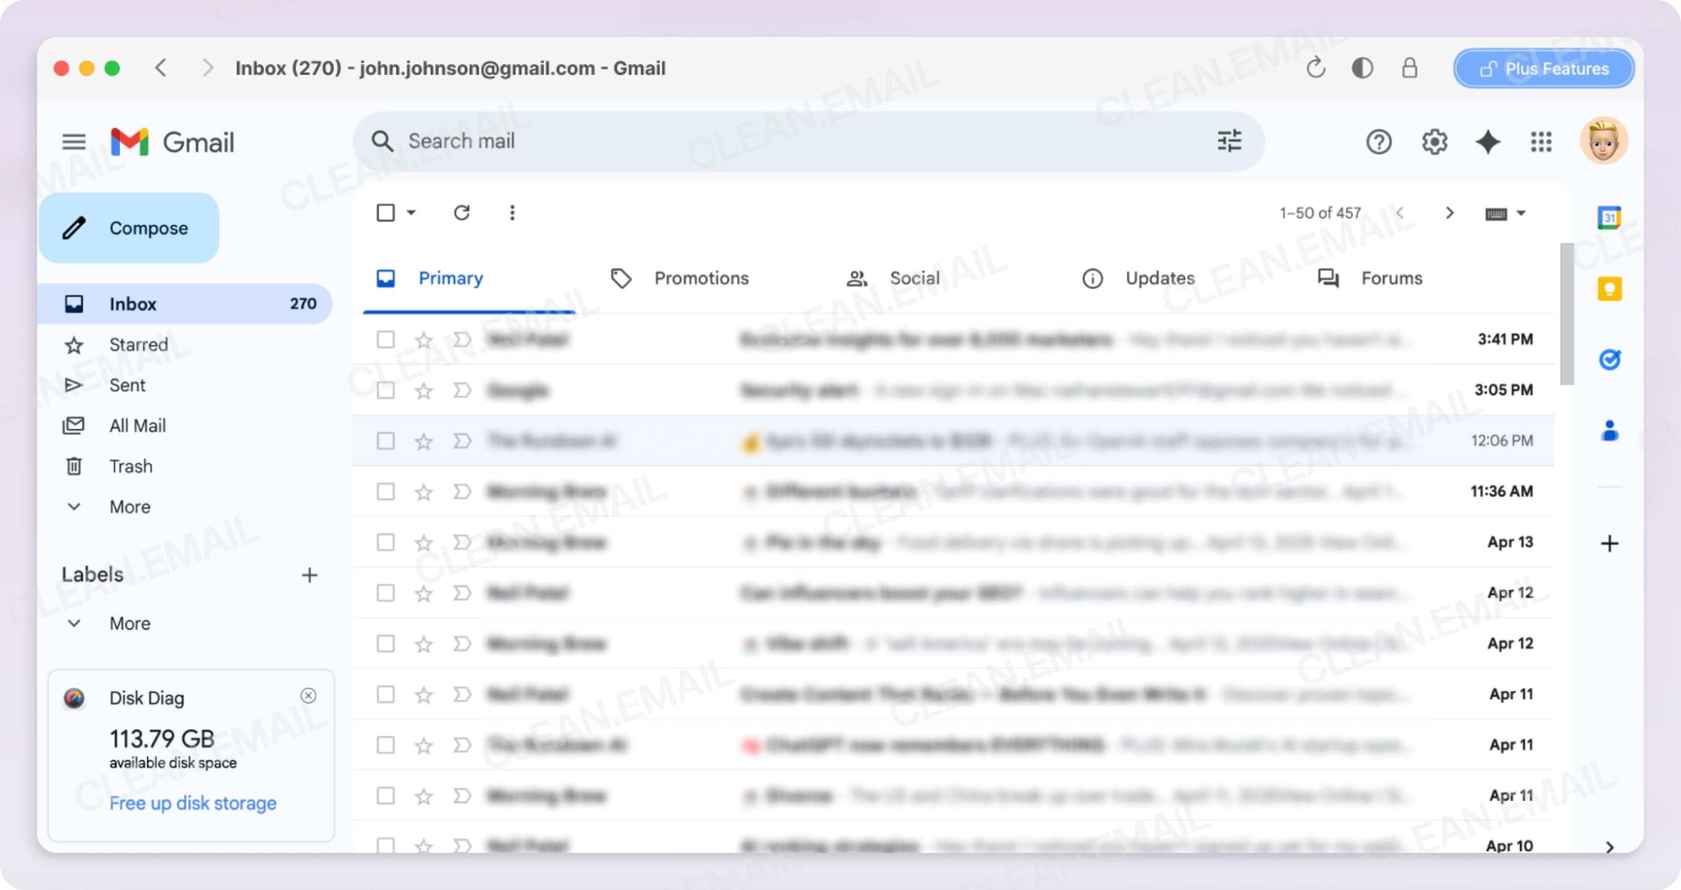Open Gmail settings gear
1681x890 pixels.
(x=1434, y=141)
